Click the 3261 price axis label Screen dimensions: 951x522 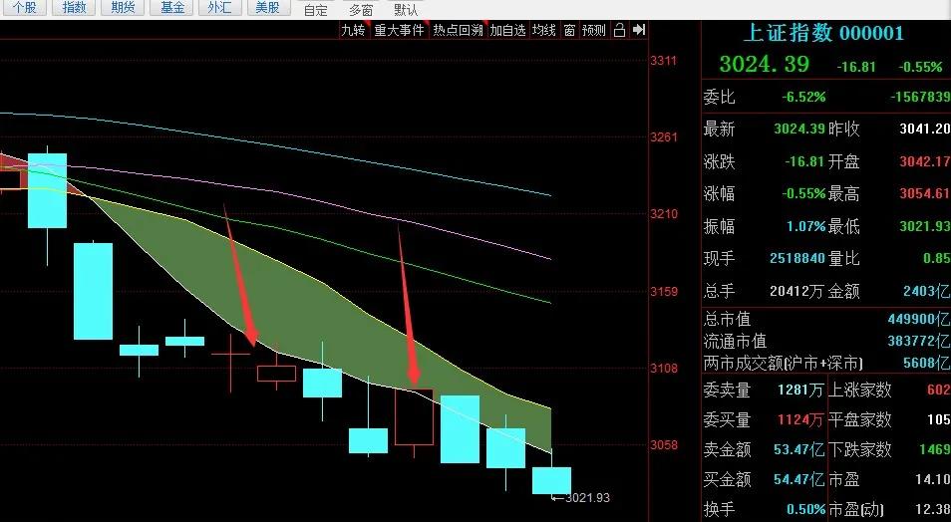point(663,137)
